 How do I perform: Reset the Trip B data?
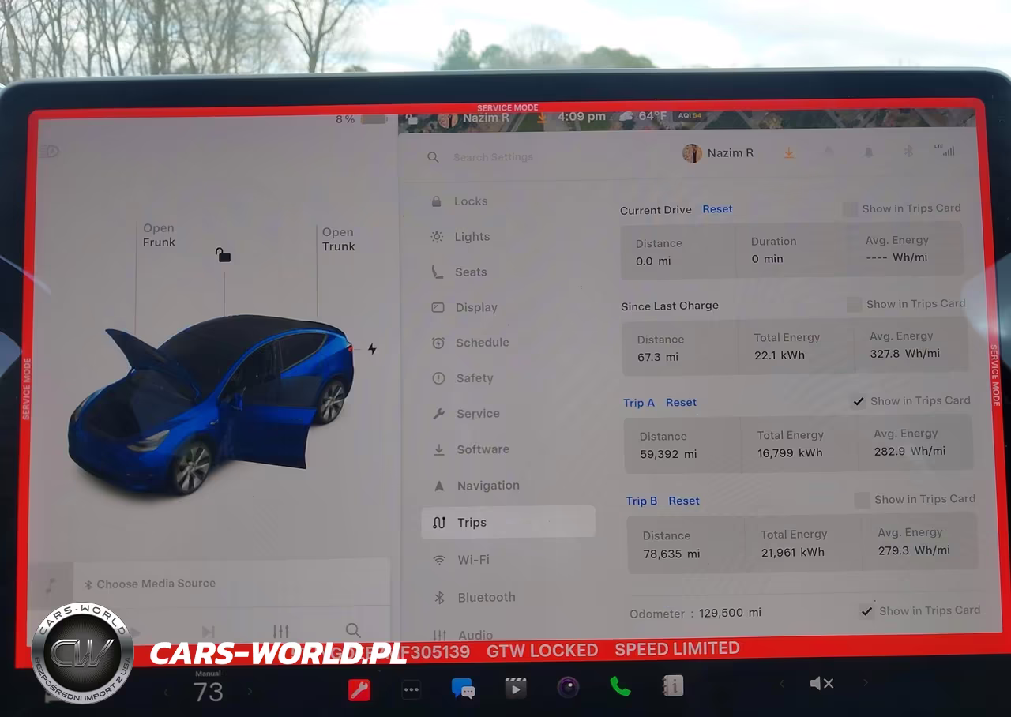tap(684, 501)
